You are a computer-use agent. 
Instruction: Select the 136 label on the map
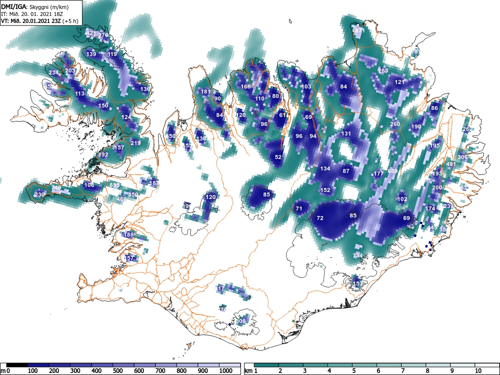[145, 89]
